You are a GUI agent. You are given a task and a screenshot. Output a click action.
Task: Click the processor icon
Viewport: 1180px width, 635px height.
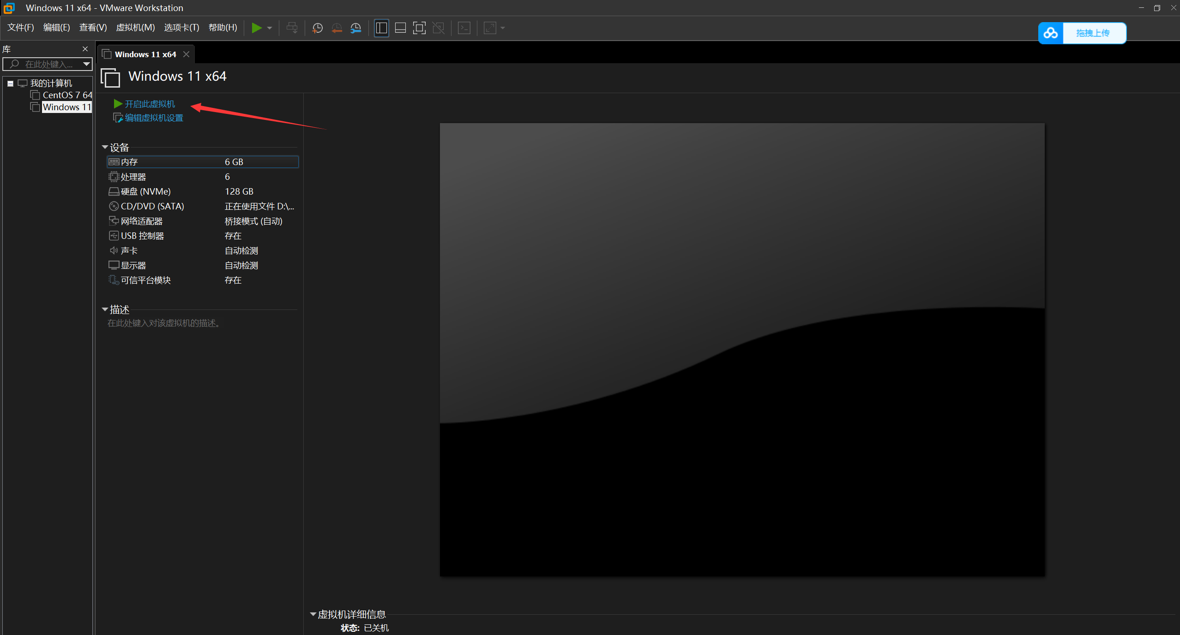pyautogui.click(x=114, y=177)
